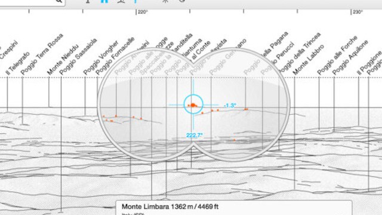The image size is (382, 215).
Task: Click the Poggio Terra Rossa label
Action: click(42, 54)
